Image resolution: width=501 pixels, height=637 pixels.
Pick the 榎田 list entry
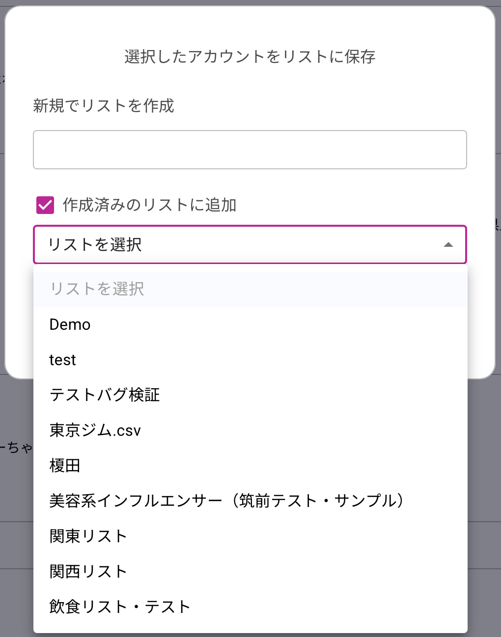coord(65,466)
